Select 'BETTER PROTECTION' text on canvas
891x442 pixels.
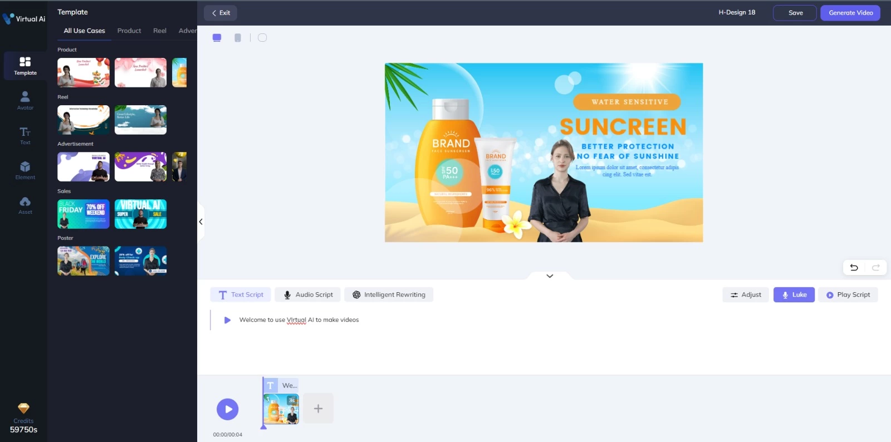coord(628,146)
